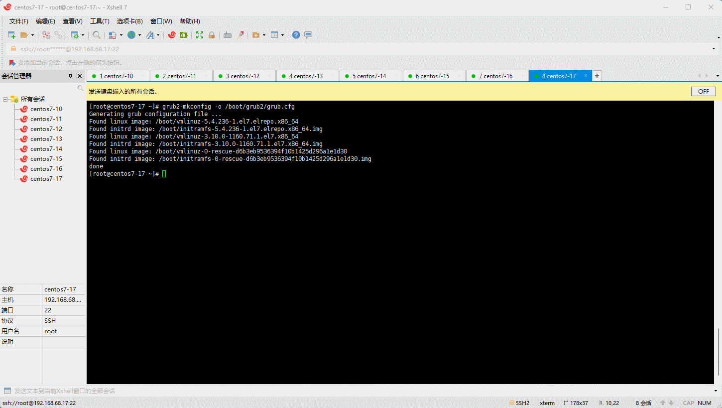Click the Find magnifier toolbar icon

[97, 35]
